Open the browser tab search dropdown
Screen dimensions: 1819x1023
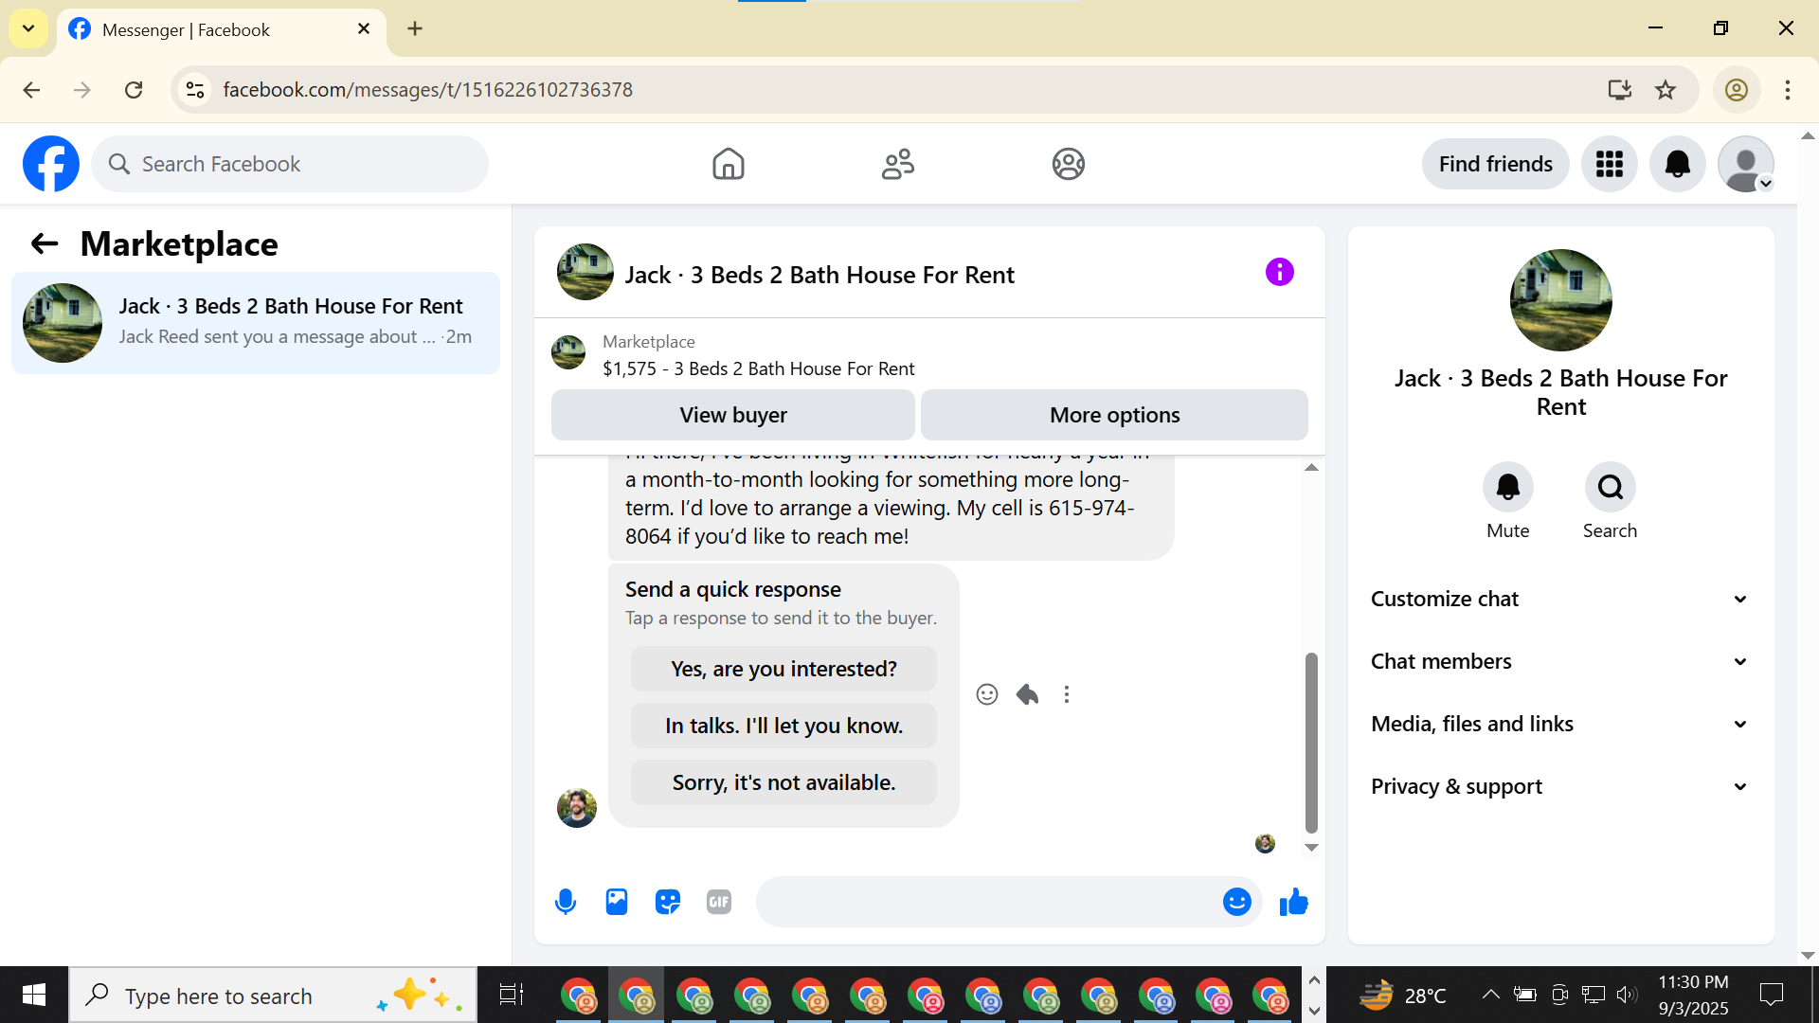[28, 28]
